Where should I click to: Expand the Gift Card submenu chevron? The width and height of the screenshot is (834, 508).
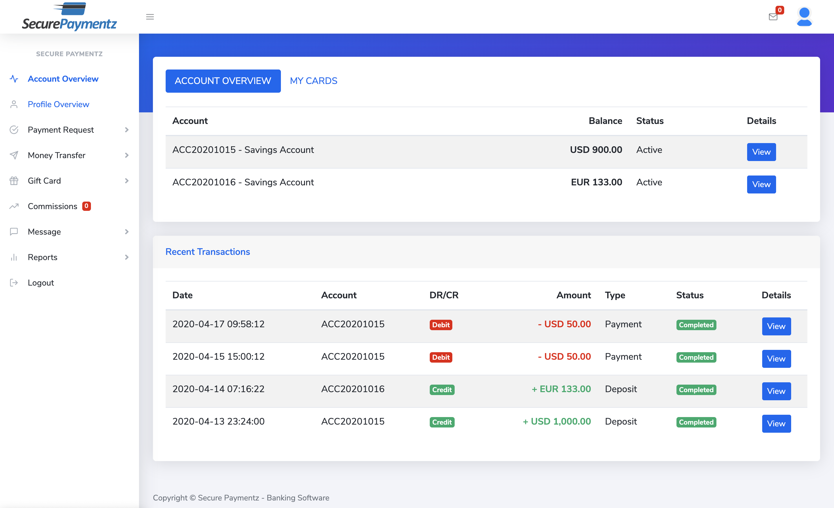point(127,181)
